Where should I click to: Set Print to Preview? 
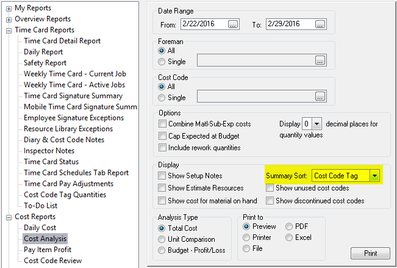[246, 226]
